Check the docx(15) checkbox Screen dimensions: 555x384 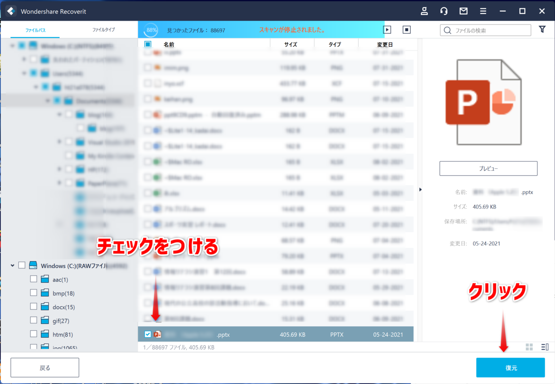[x=33, y=307]
